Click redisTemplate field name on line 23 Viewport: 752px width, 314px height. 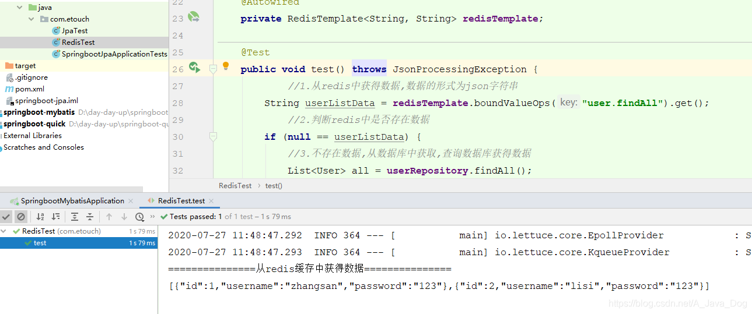click(500, 19)
